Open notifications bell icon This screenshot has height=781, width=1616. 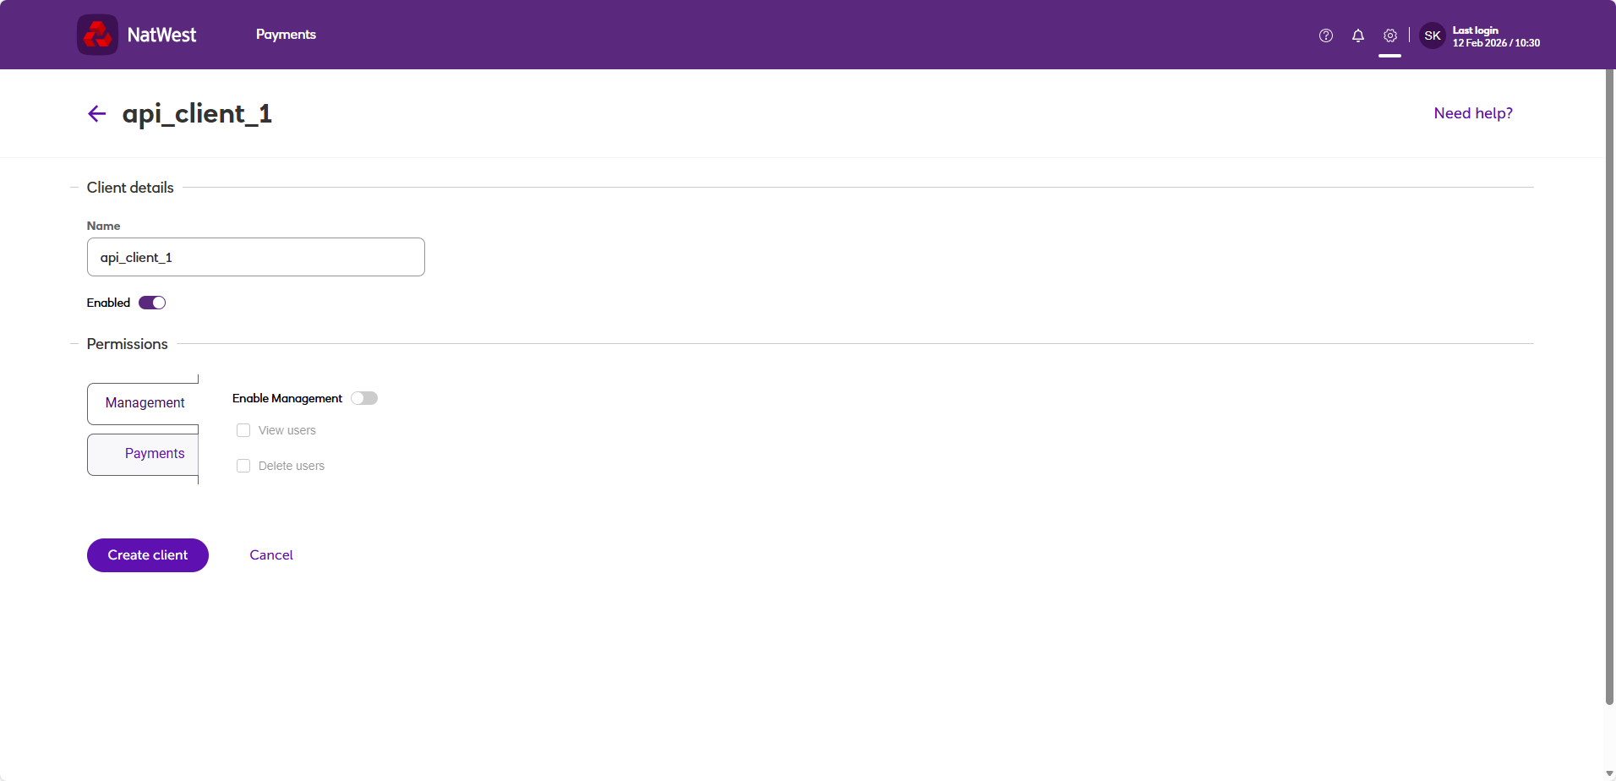coord(1358,35)
